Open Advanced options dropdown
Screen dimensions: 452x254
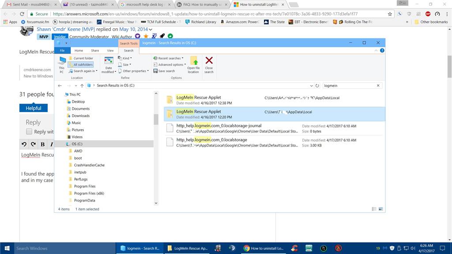169,64
